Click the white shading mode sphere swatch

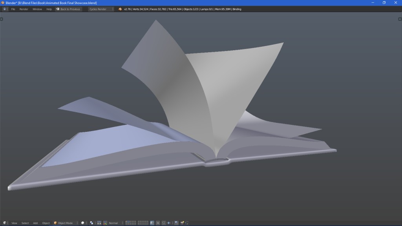(x=82, y=222)
